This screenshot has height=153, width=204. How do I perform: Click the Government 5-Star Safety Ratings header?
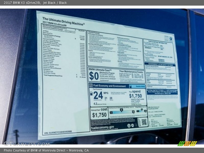[x=160, y=64]
